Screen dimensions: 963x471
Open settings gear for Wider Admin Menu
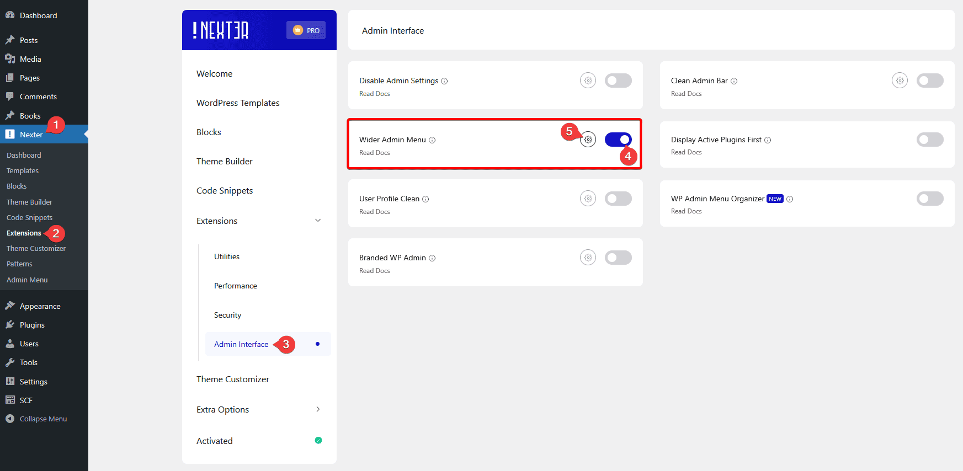(588, 140)
